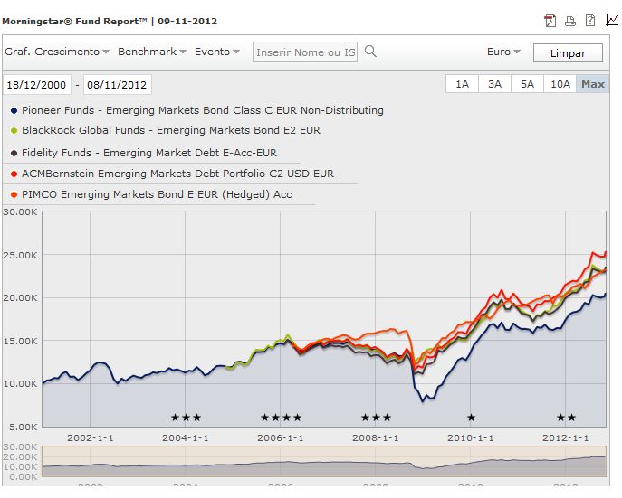Open the Evento dropdown menu
Viewport: 622px width, 498px height.
(217, 52)
